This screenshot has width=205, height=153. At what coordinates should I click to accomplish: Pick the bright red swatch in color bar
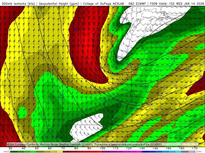coord(99,152)
